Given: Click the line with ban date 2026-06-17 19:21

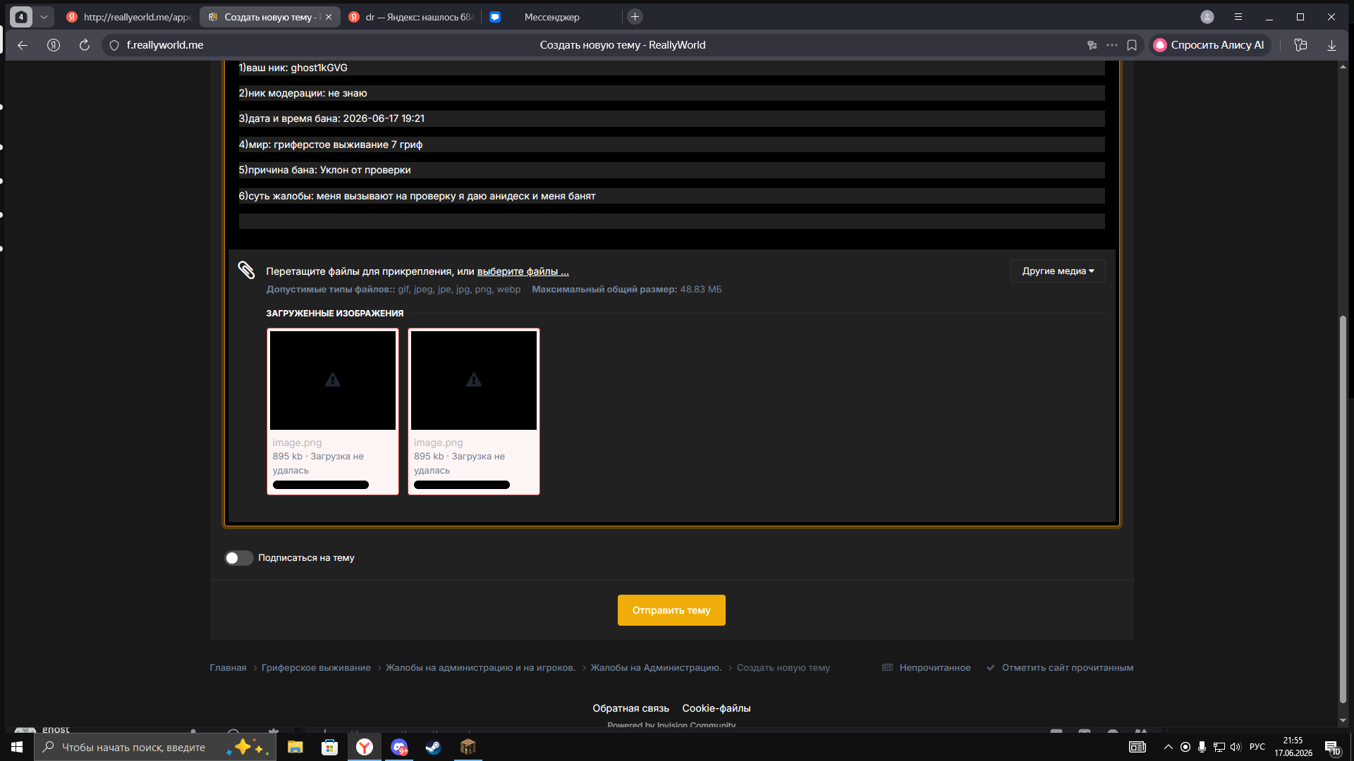Looking at the screenshot, I should (x=671, y=118).
